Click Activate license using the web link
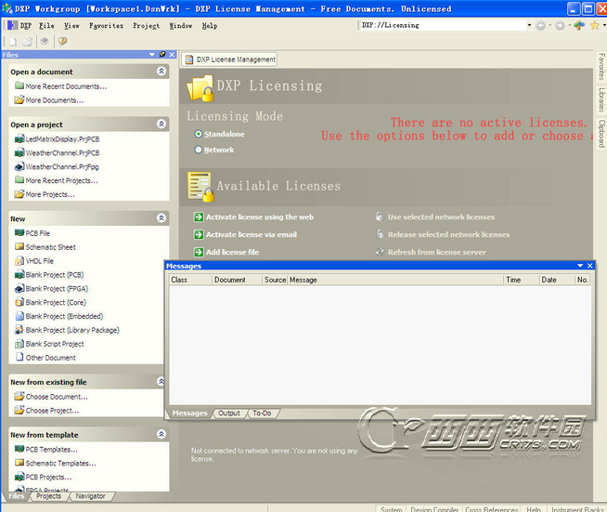 260,217
